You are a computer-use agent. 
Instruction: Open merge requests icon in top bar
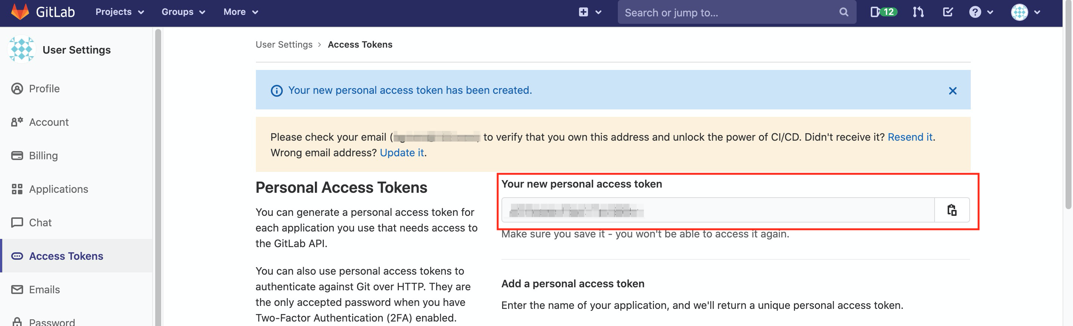pyautogui.click(x=918, y=12)
